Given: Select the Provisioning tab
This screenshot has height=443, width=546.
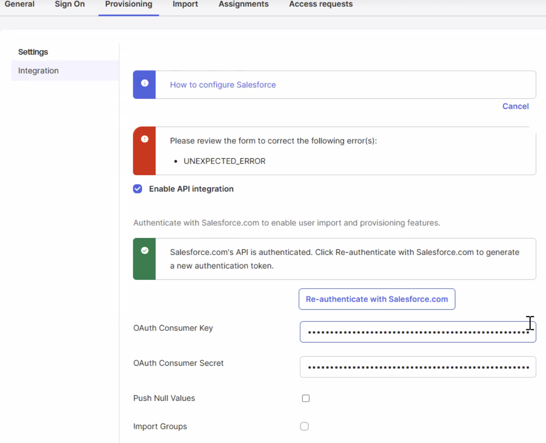Looking at the screenshot, I should click(x=129, y=4).
